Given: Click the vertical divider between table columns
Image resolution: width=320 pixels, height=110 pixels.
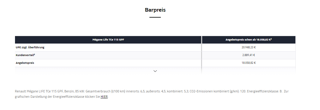Looking at the screenshot, I should (x=202, y=55).
